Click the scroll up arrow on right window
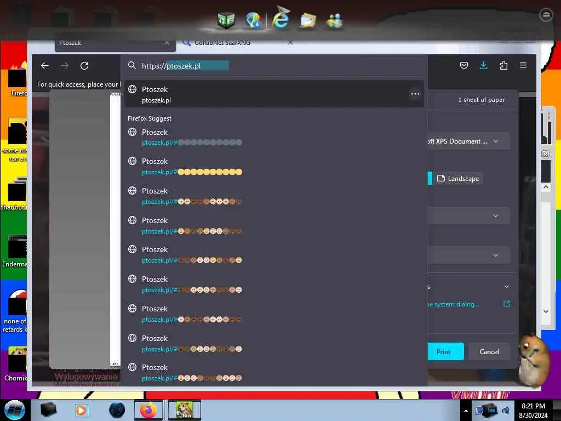561x421 pixels. tap(546, 187)
